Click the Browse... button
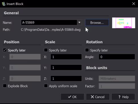 click(x=97, y=22)
